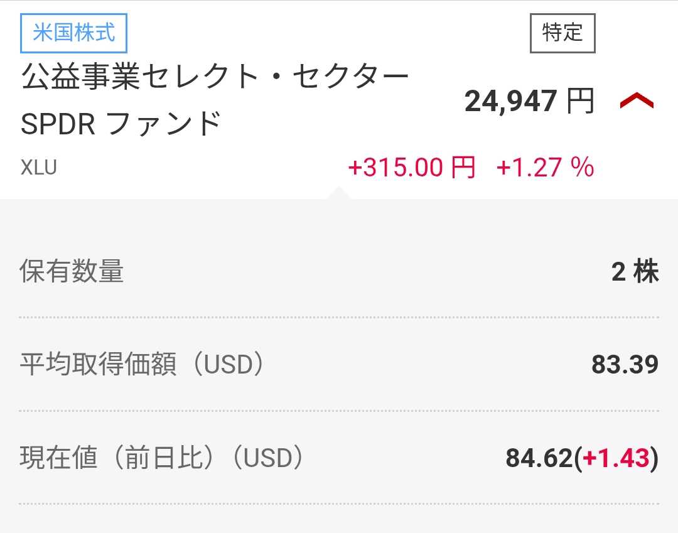
Task: Click the dotted divider below 保有数量
Action: [339, 318]
